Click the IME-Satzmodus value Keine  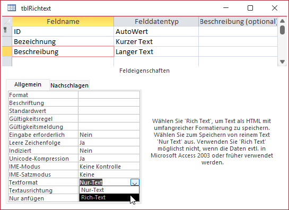pos(109,174)
